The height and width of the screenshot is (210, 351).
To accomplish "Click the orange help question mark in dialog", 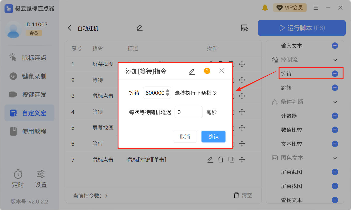I will tap(207, 71).
